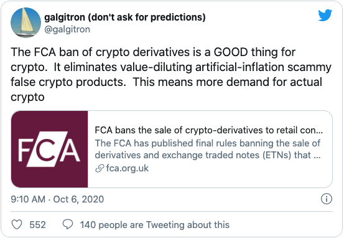Open headline 'FCA bans the sale of crypto-derivatives'
The width and height of the screenshot is (344, 238).
point(208,130)
